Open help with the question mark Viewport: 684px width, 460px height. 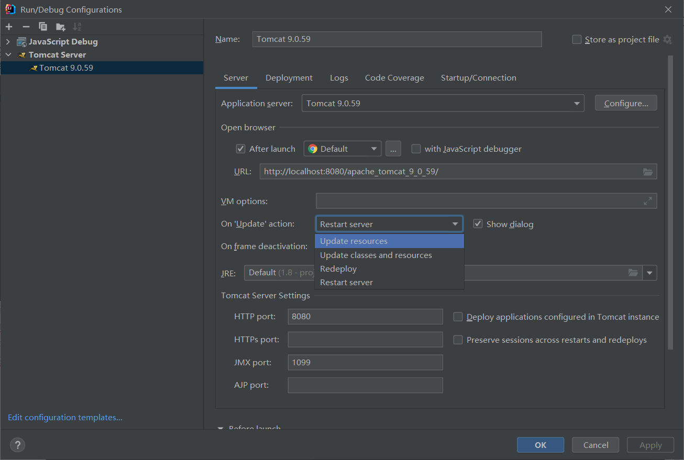pyautogui.click(x=17, y=445)
